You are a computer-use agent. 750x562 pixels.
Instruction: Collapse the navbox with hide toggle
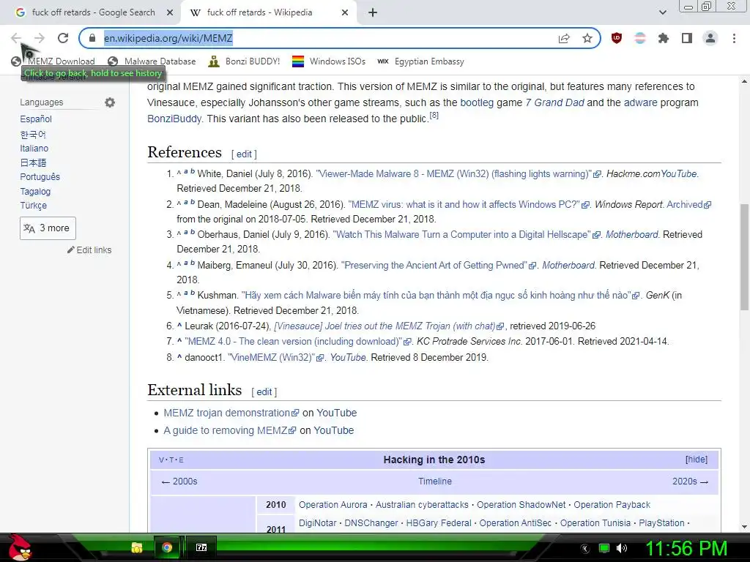[697, 460]
